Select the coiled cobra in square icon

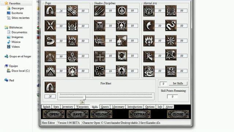[149, 71]
